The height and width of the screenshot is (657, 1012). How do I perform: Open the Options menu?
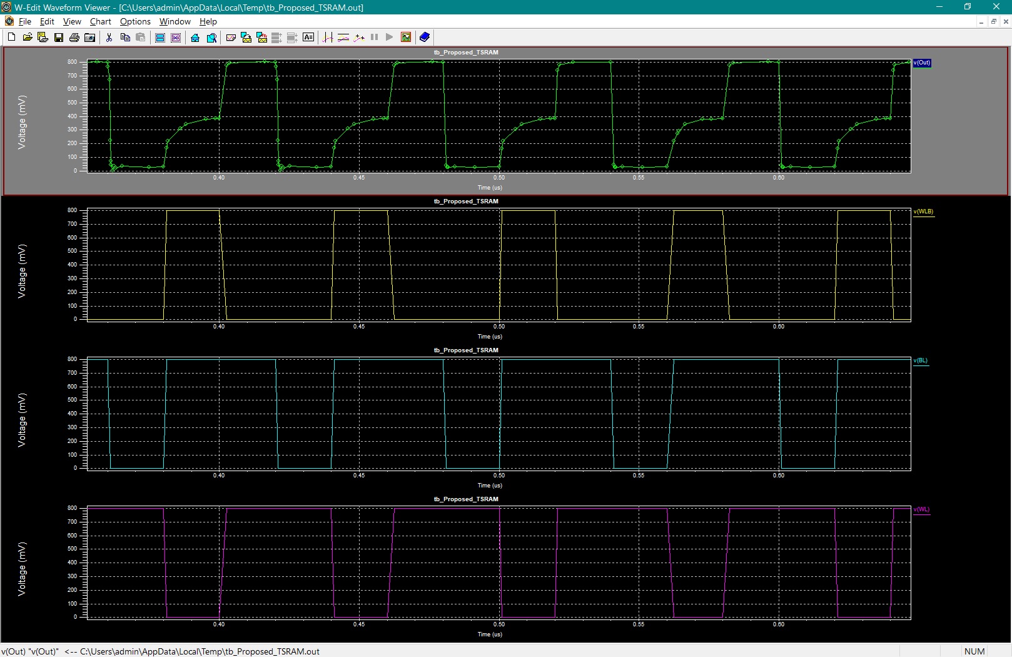click(135, 21)
